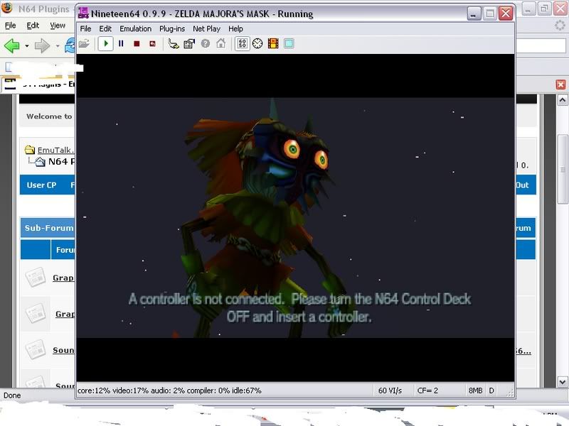Open Help menu in Nineteen64
The height and width of the screenshot is (426, 569).
[235, 28]
